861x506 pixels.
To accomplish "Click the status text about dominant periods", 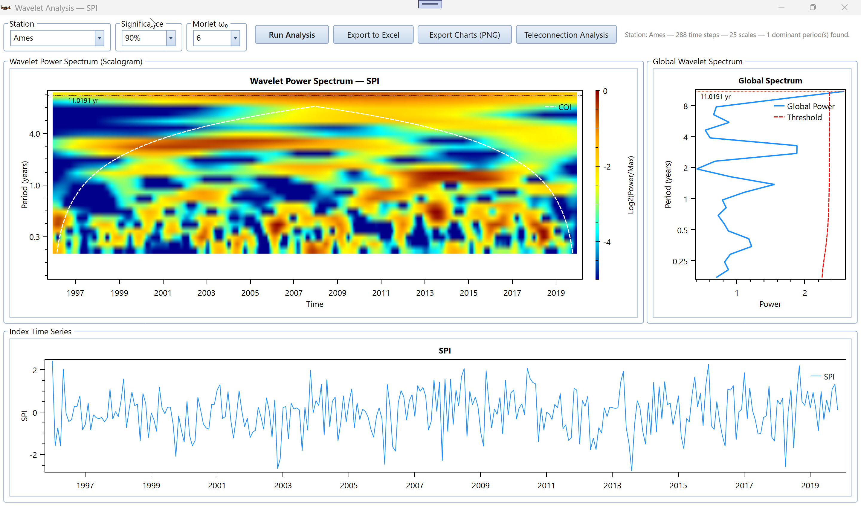I will (737, 35).
